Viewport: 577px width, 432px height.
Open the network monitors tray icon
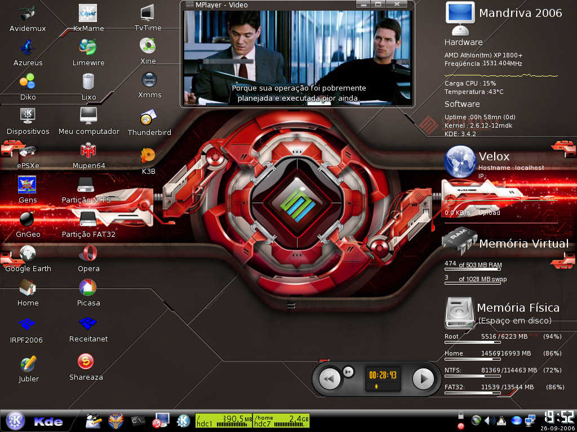[x=530, y=421]
